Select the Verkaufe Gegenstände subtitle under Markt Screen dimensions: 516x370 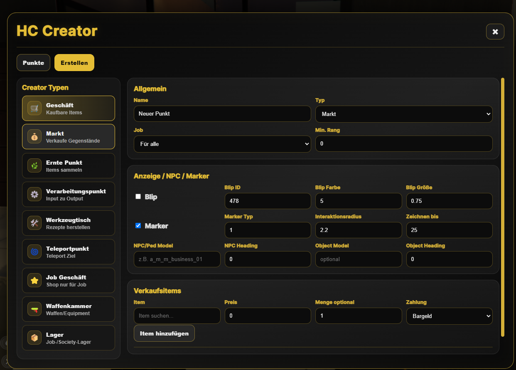click(x=73, y=141)
